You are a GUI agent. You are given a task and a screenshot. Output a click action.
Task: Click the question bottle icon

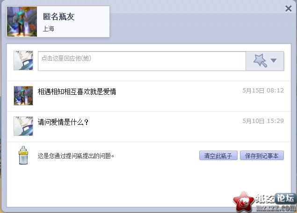click(x=23, y=155)
